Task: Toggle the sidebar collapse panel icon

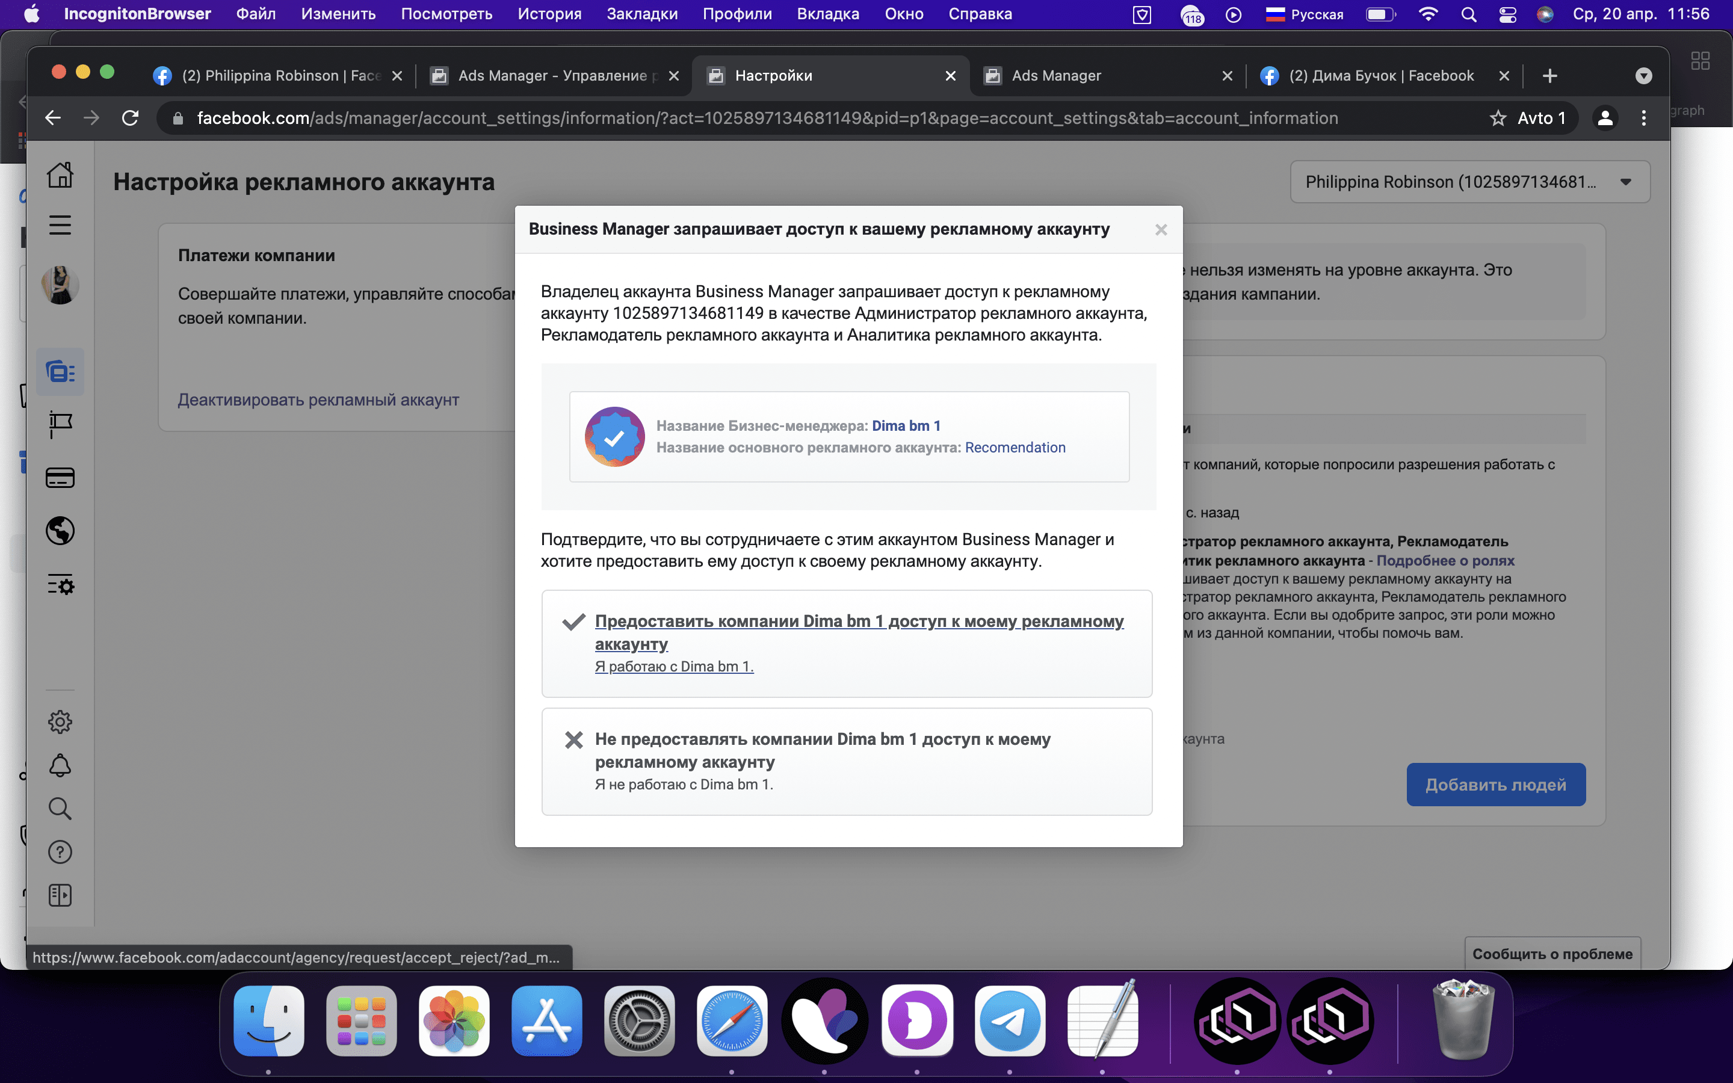Action: [60, 895]
